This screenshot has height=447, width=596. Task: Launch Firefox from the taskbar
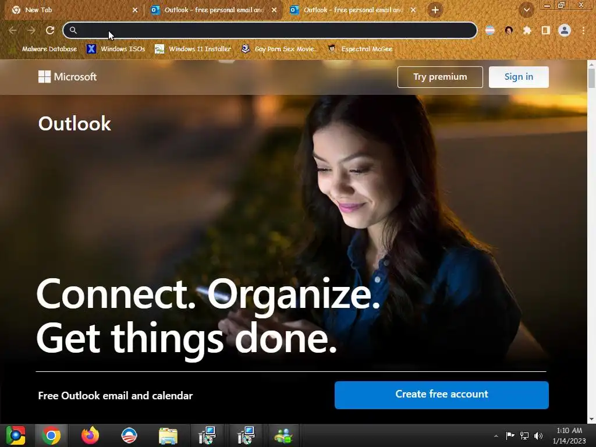pyautogui.click(x=90, y=435)
